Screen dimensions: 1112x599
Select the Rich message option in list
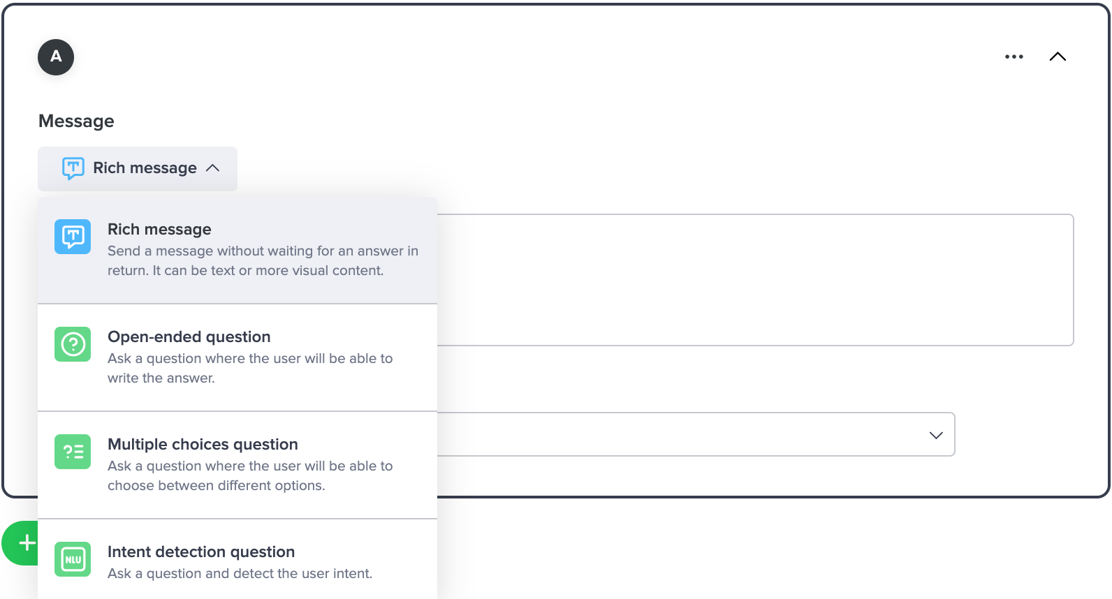[x=237, y=250]
